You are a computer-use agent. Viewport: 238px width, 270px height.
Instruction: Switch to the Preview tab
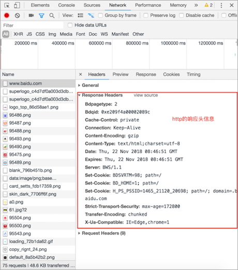(121, 75)
